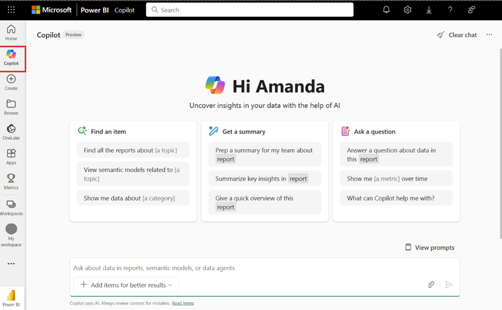
Task: Click the attach paperclip icon
Action: pyautogui.click(x=431, y=285)
